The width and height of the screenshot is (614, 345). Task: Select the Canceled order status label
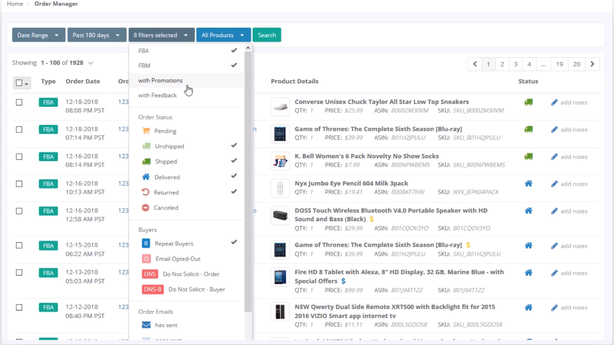(x=166, y=208)
